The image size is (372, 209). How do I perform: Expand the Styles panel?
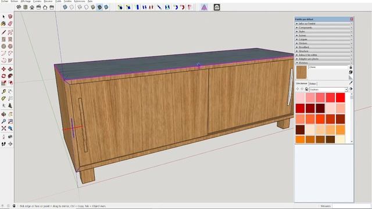324,31
